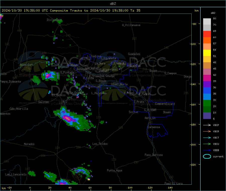Click the SAN_RAFAEL city label
The image size is (226, 191).
coord(92,68)
